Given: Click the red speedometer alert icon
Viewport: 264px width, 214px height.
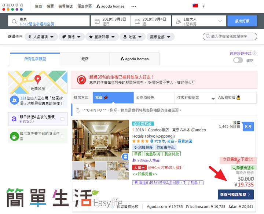Looking at the screenshot, I should pyautogui.click(x=81, y=80).
